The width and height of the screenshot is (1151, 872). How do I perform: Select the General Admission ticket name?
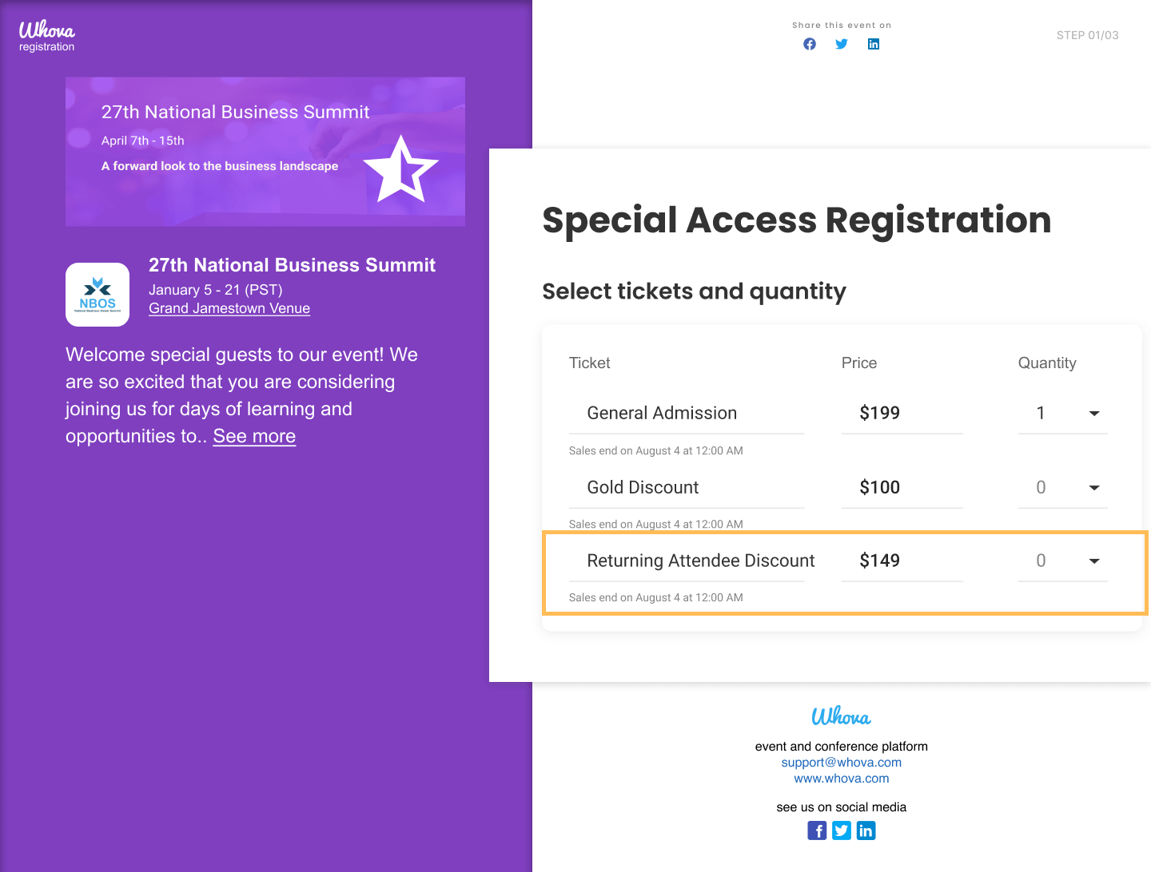pyautogui.click(x=662, y=413)
